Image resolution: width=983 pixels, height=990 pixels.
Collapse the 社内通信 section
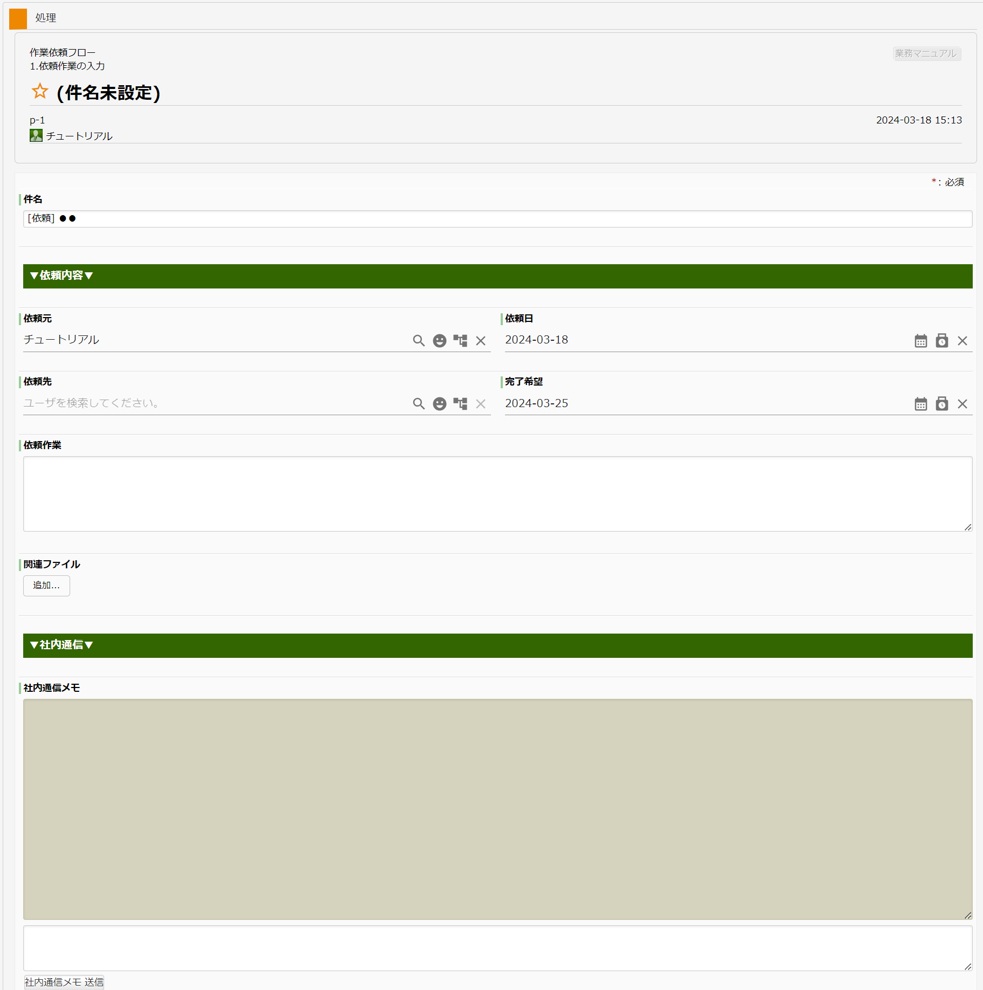point(61,645)
